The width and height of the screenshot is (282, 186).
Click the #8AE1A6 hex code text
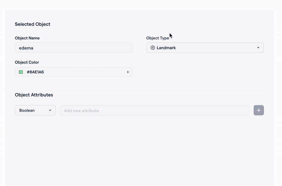35,72
